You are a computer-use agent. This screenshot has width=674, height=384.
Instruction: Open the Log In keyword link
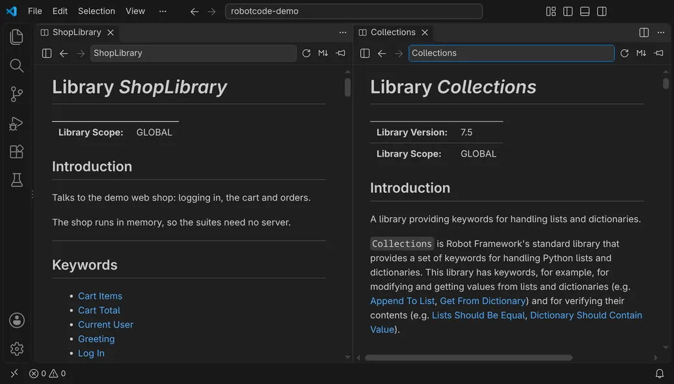click(91, 353)
